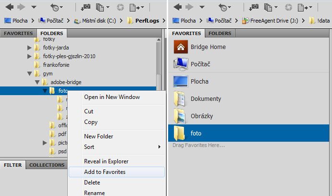The height and width of the screenshot is (196, 332).
Task: Click the refresh icon in the right toolbar
Action: pos(289,7)
